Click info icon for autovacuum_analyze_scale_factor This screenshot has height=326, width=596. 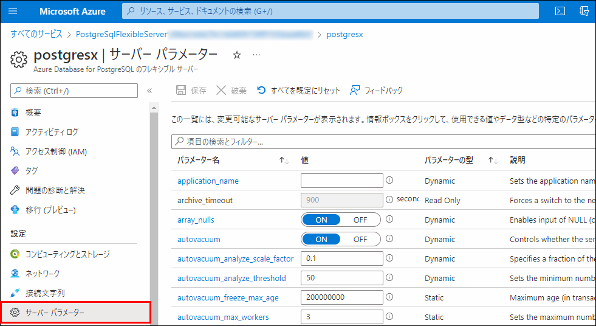pos(389,258)
